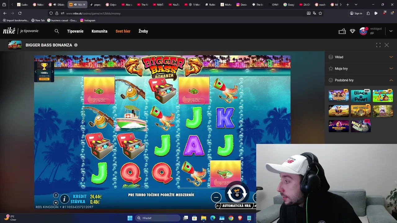Toggle hidden balance eye icon

372,33
